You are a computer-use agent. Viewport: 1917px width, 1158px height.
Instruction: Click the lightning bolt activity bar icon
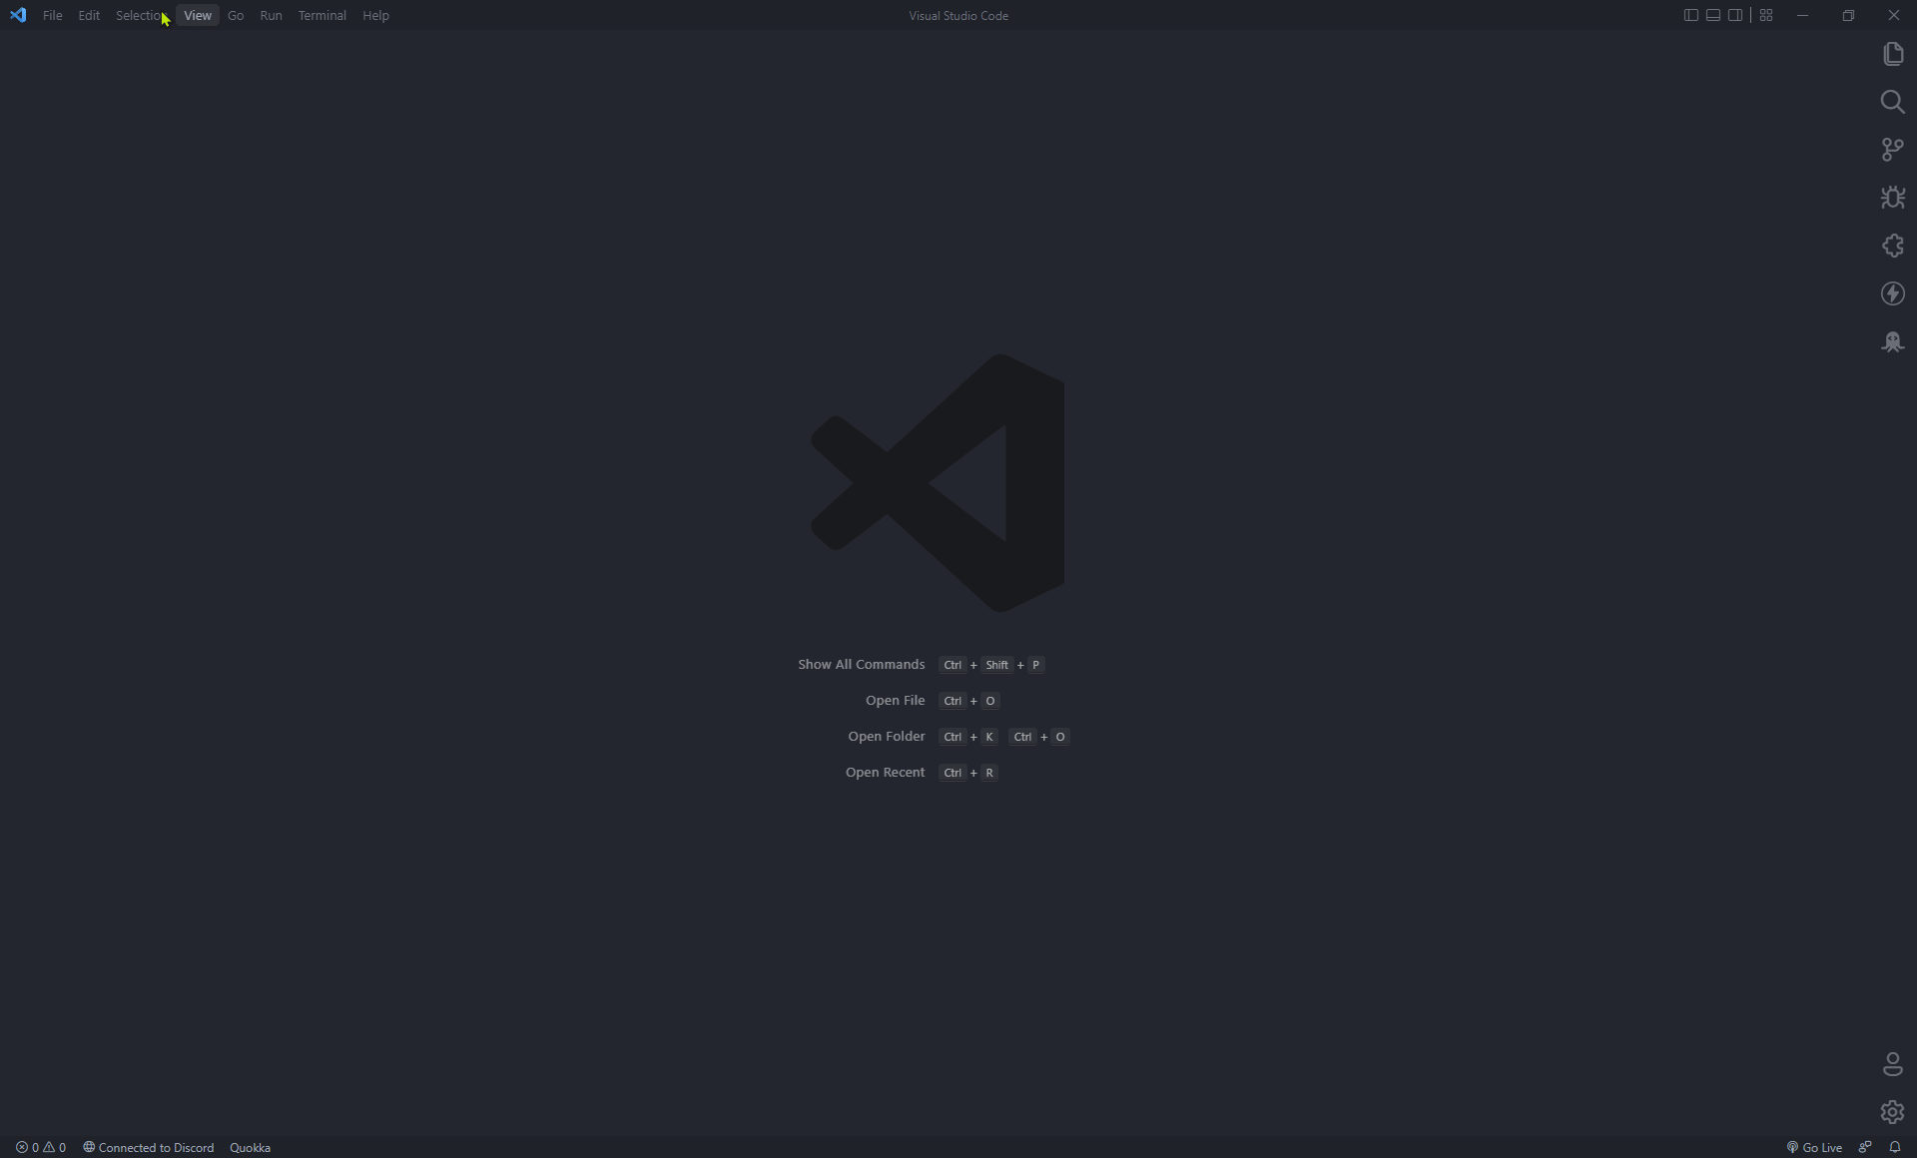[1893, 293]
